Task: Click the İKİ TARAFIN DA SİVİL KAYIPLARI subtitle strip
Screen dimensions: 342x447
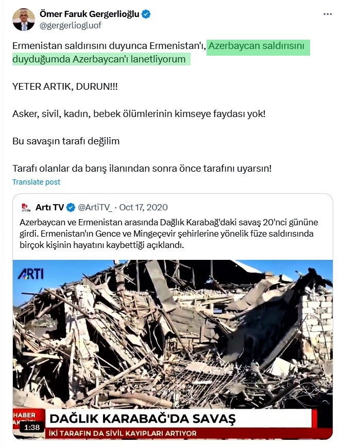Action: pos(123,434)
